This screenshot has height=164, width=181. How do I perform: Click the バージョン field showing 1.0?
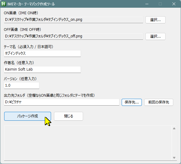(x=22, y=85)
